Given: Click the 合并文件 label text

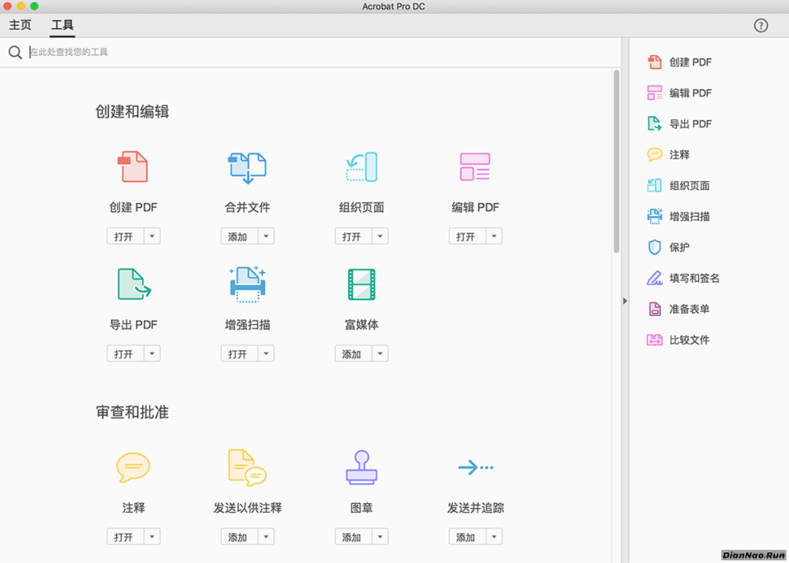Looking at the screenshot, I should [x=247, y=207].
